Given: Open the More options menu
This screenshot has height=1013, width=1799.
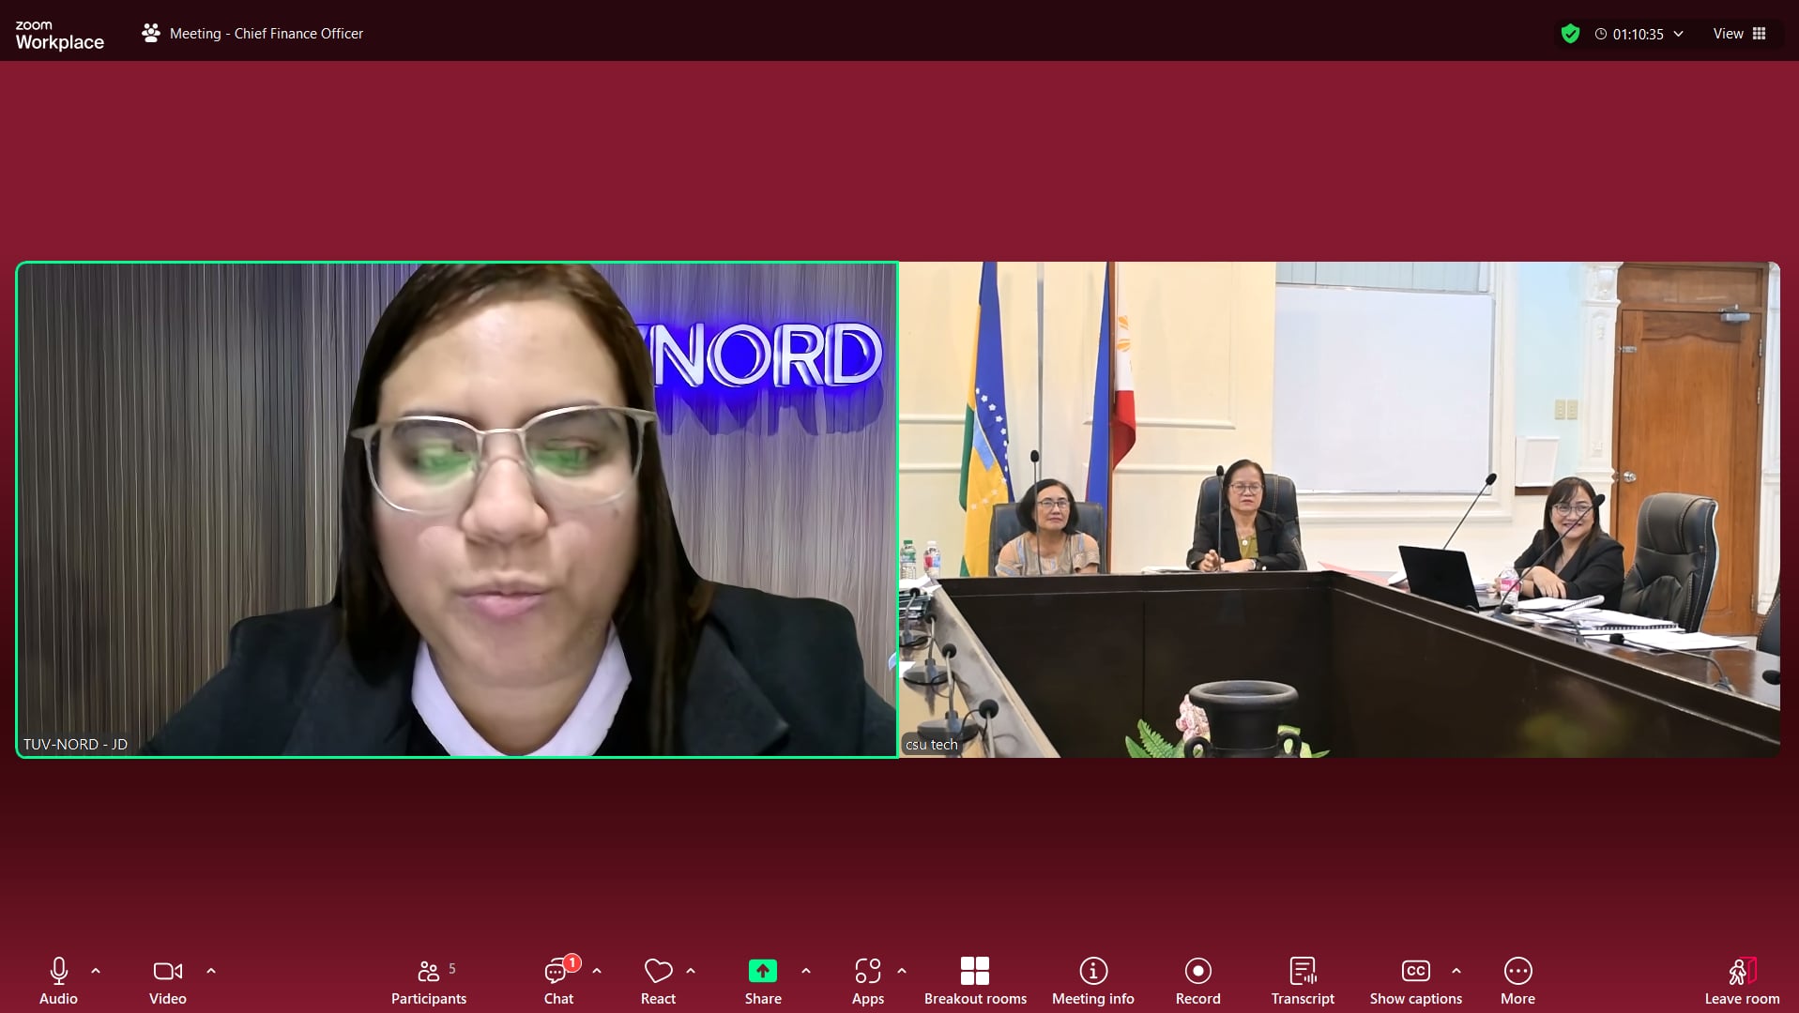Looking at the screenshot, I should tap(1517, 979).
